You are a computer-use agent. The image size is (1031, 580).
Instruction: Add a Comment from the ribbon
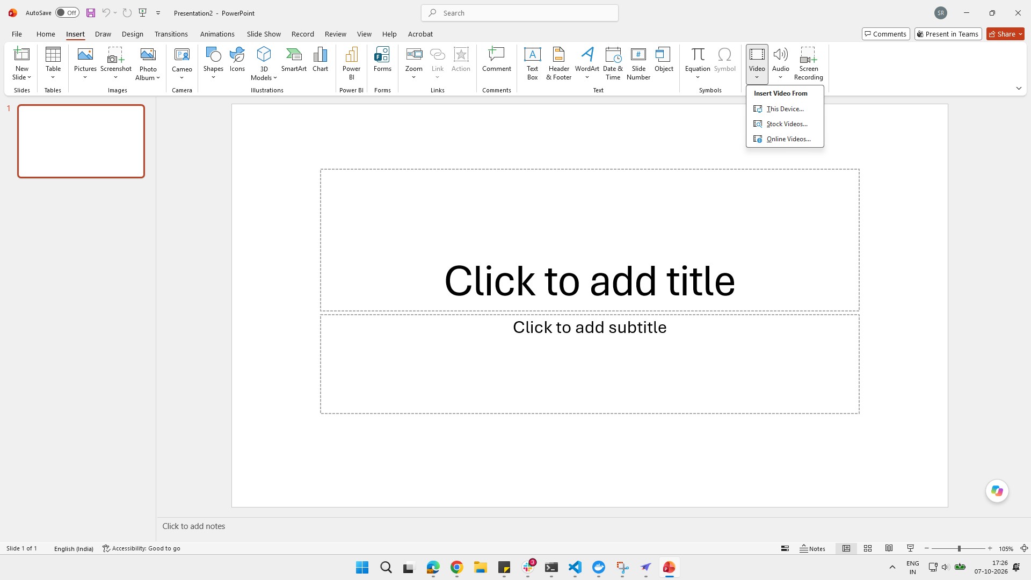tap(496, 60)
